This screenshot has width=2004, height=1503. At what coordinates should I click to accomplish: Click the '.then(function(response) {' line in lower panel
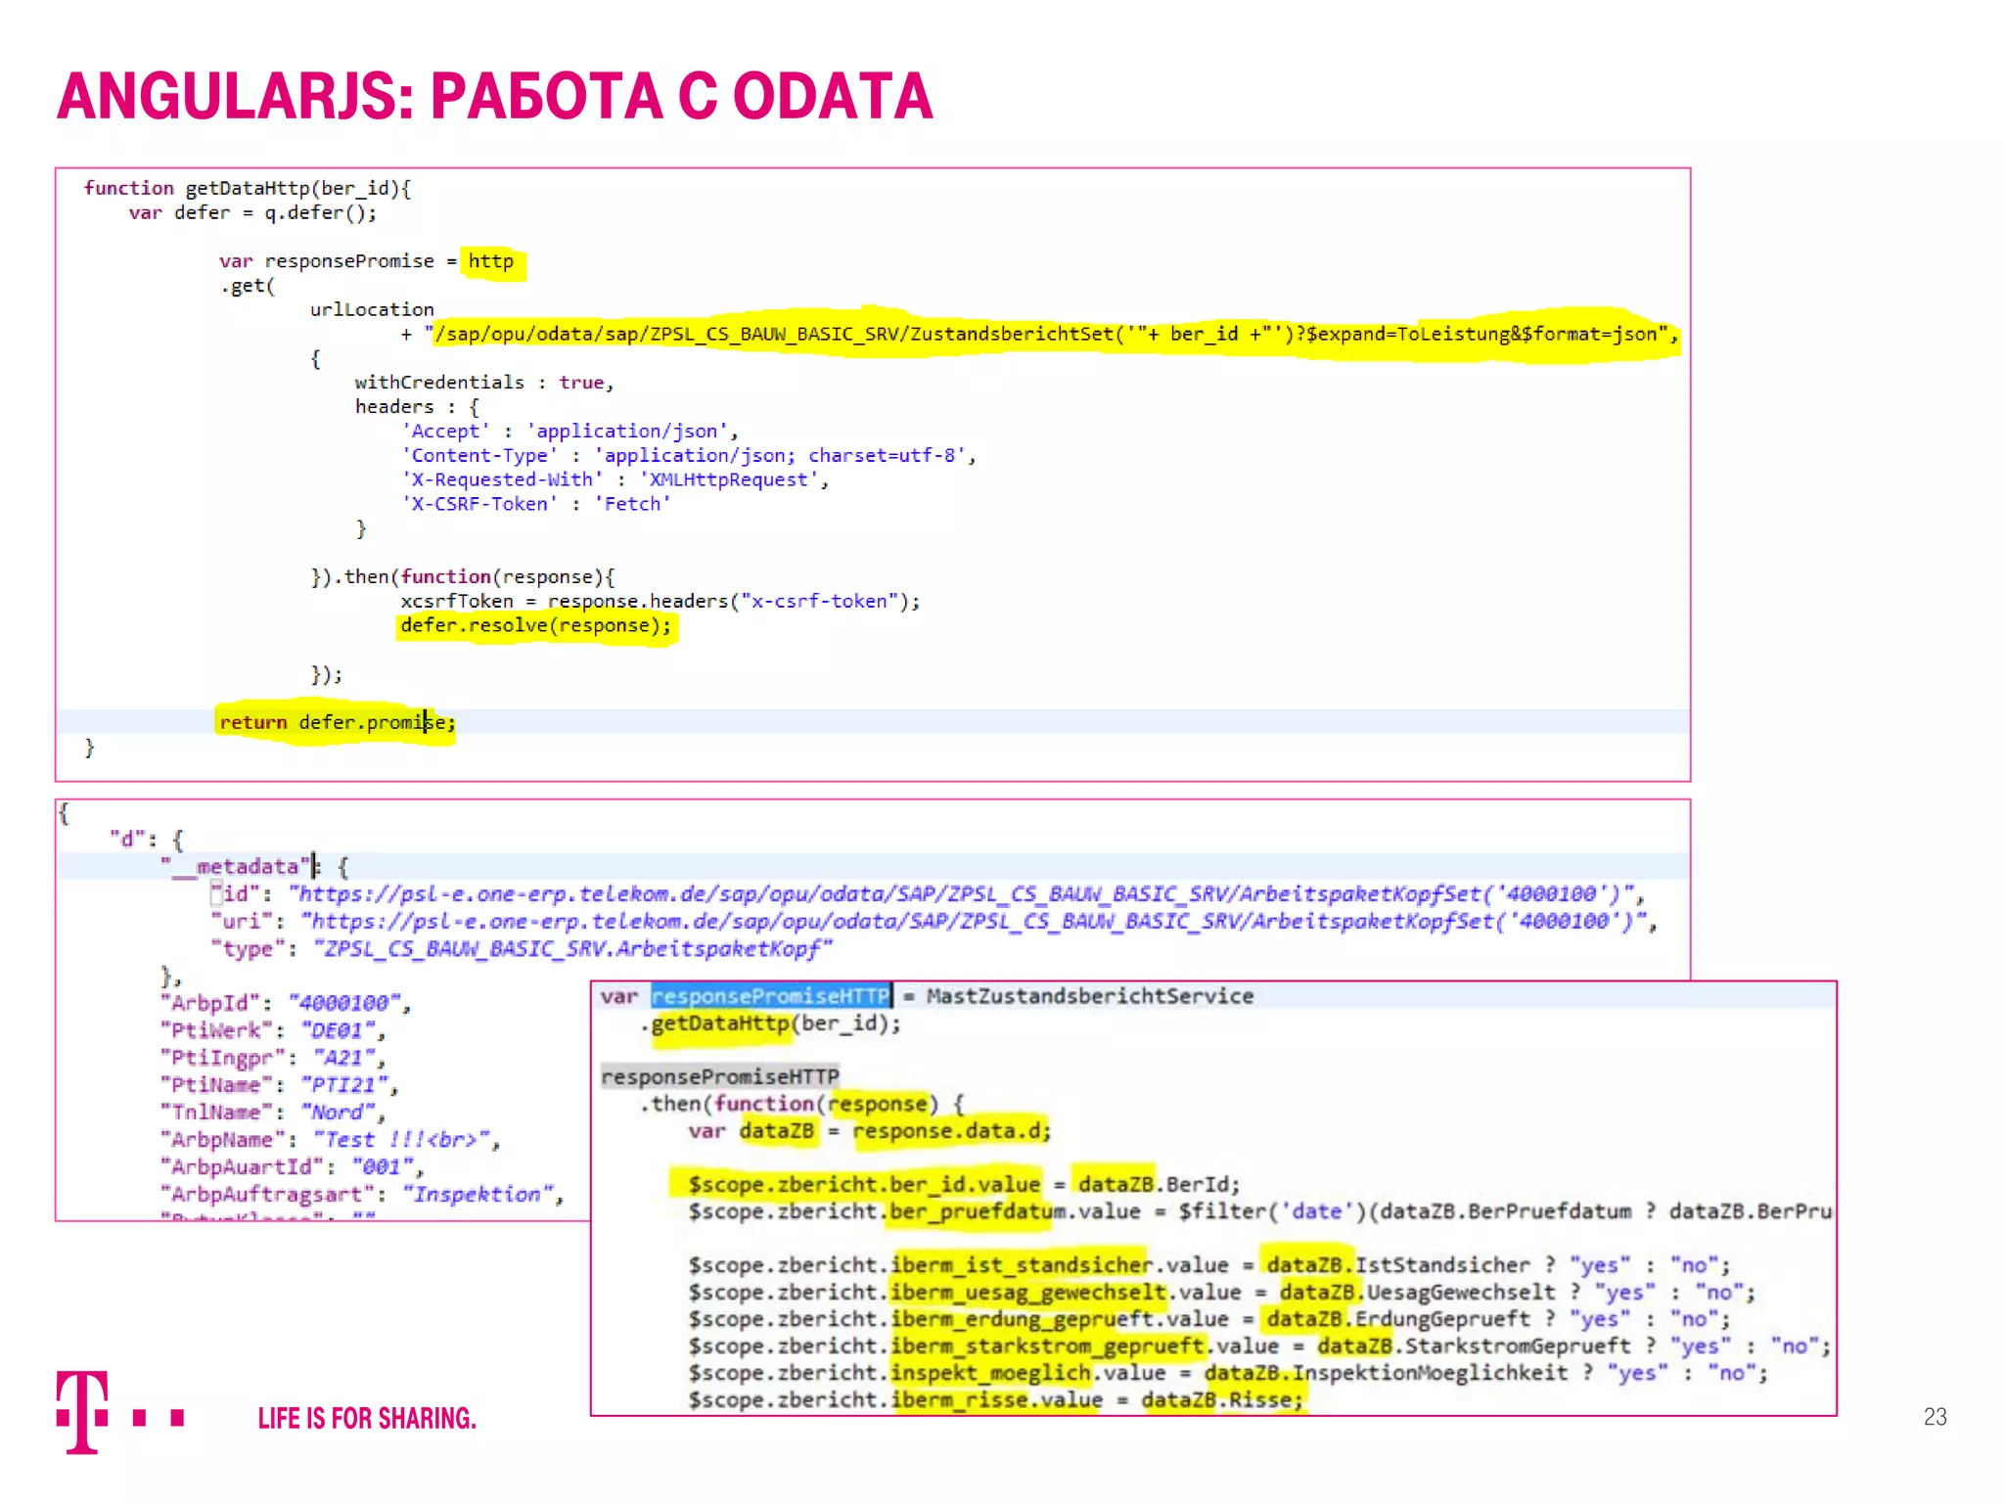[802, 1104]
